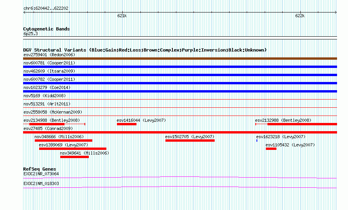Open nsv600781 (Cooper2011) variant label
The image size is (348, 210).
tap(49, 63)
